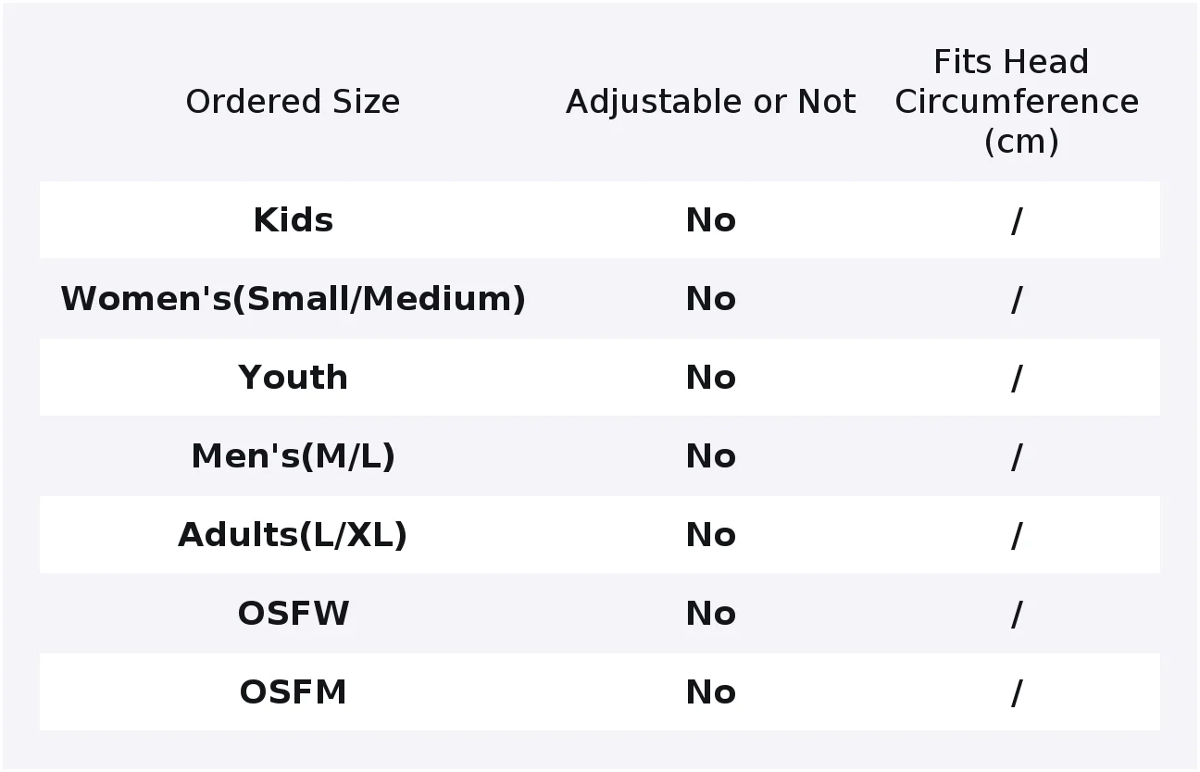The image size is (1200, 772).
Task: Select the Women's(Small/Medium) size cell
Action: pos(293,299)
